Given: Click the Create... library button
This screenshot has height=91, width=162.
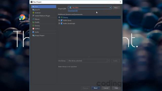Looking at the screenshot, I should point(115,61).
